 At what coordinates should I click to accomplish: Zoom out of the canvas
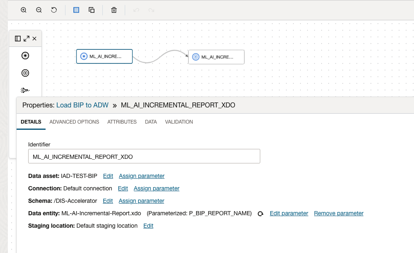39,10
